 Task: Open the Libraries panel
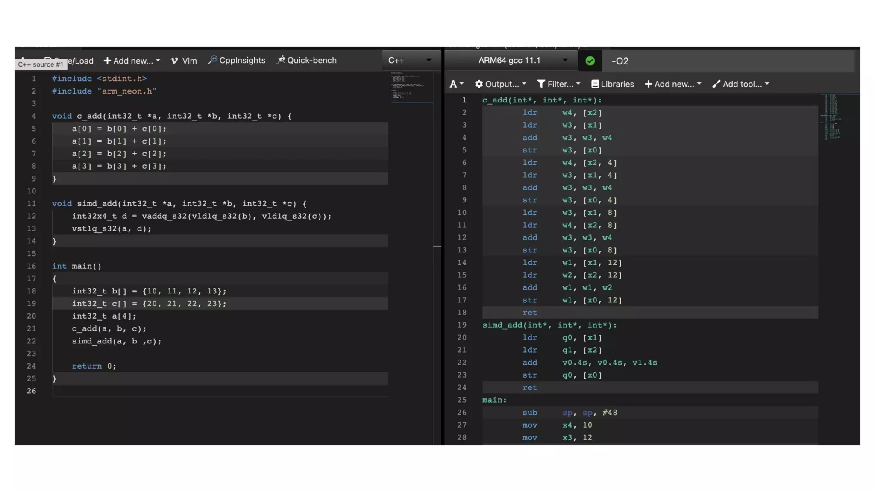click(612, 84)
